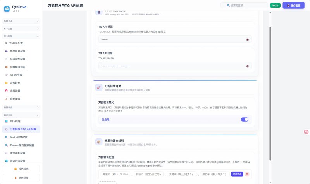Click the 关键词 input field
Viewport: 310px width, 184px height.
[x=182, y=174]
